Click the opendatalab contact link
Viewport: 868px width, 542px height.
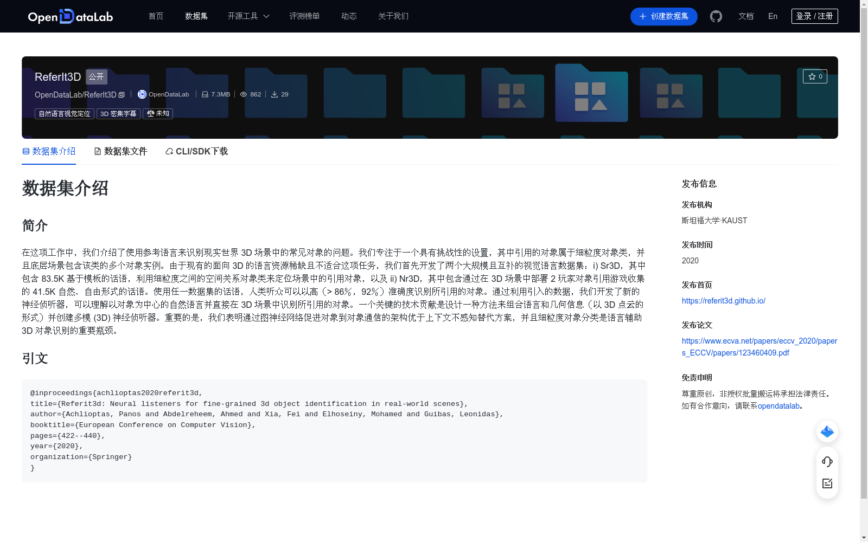pyautogui.click(x=778, y=406)
